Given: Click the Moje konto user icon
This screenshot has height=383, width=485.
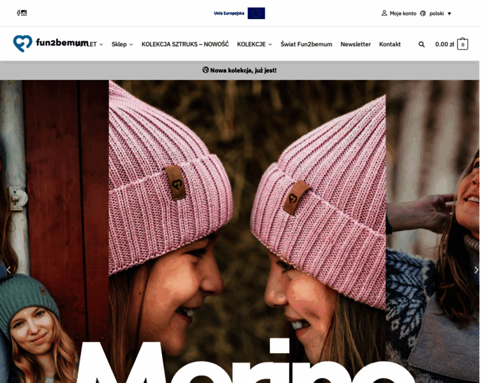Looking at the screenshot, I should pos(384,13).
